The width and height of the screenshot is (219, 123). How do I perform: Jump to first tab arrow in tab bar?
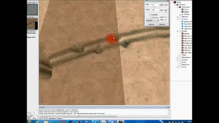[x=40, y=119]
